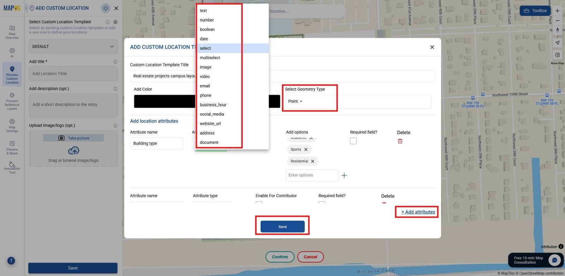Click Save in the template dialog
Image resolution: width=565 pixels, height=276 pixels.
[x=282, y=227]
